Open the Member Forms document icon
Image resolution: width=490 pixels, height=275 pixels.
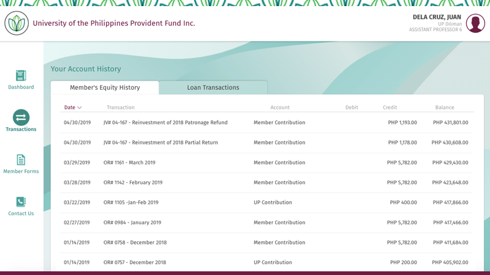[x=21, y=159]
